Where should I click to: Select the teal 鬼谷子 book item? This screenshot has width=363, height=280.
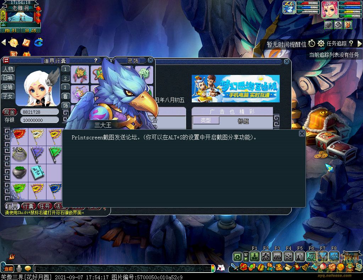(x=37, y=173)
